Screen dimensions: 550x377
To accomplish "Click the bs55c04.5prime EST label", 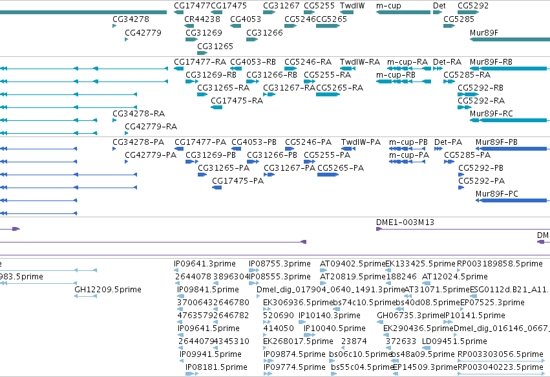I will [363, 367].
